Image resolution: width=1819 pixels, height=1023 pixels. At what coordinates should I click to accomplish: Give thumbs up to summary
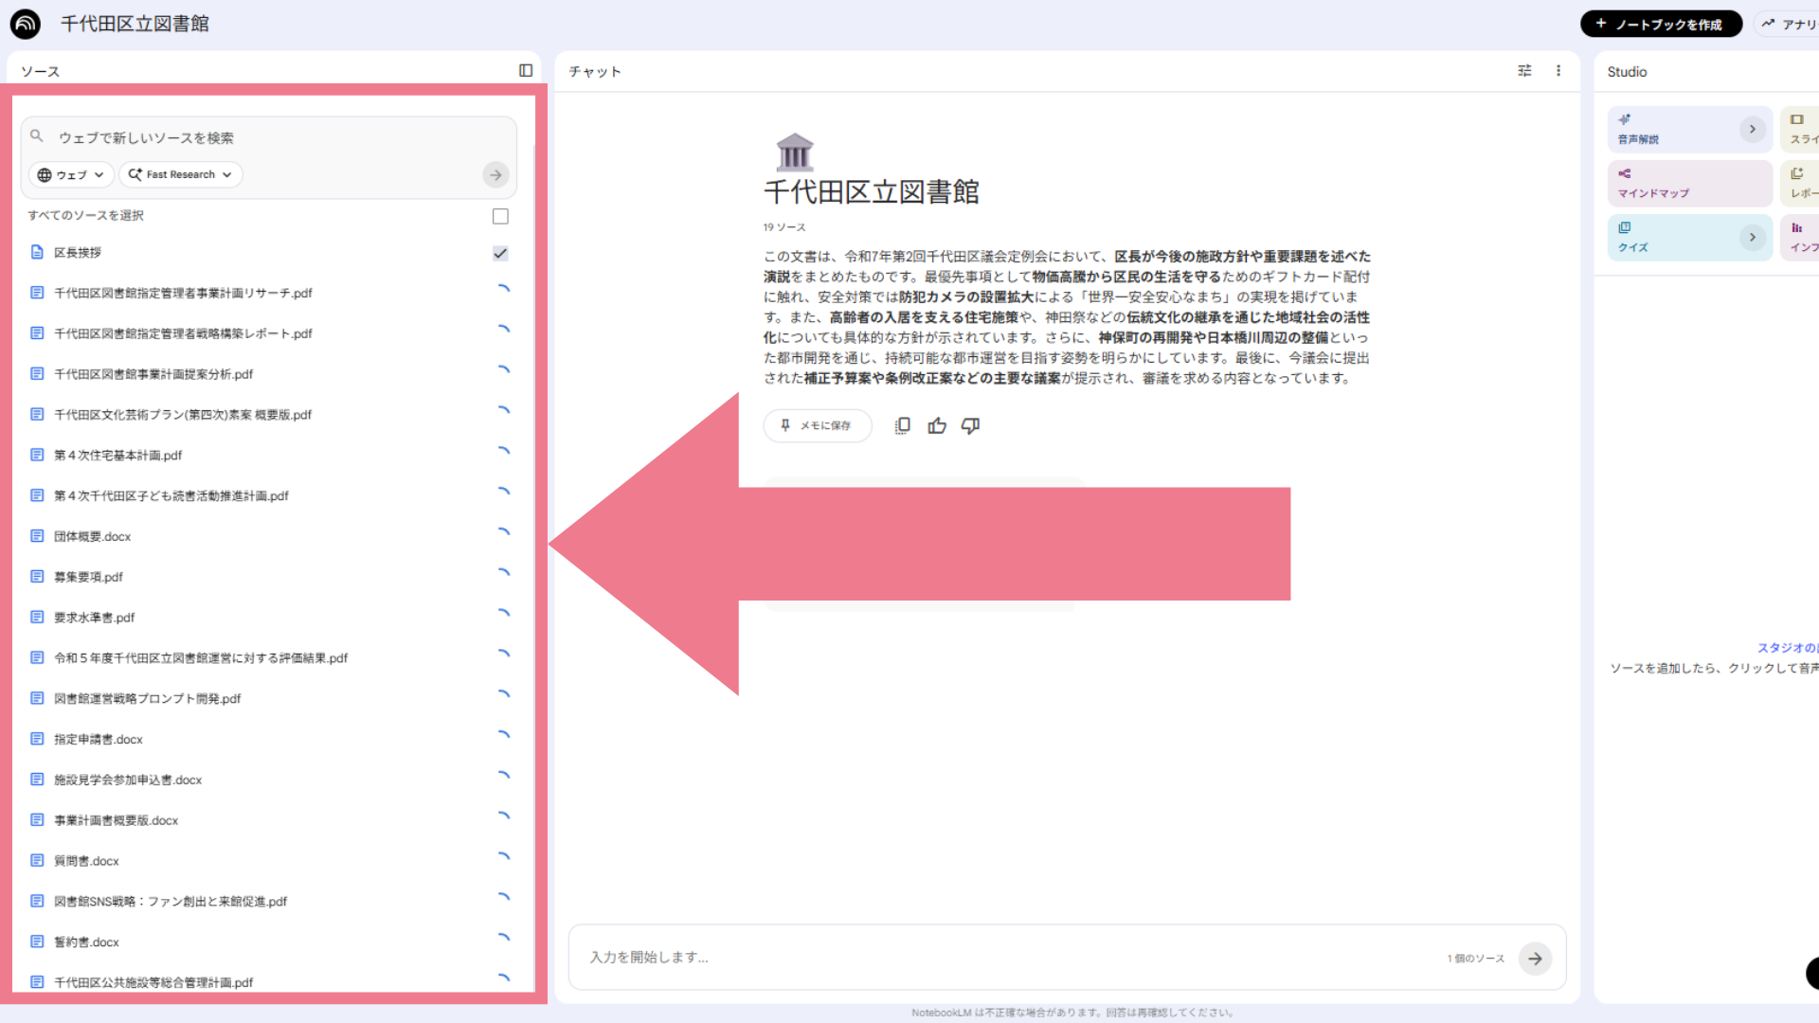[x=937, y=426]
